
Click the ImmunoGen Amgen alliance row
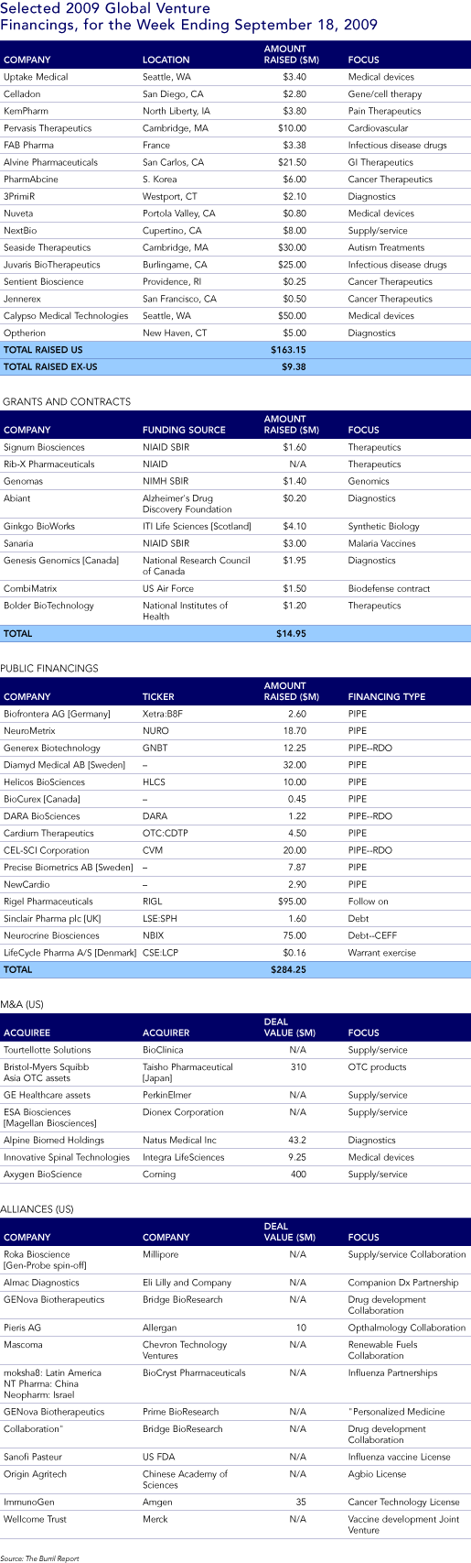tap(235, 1502)
